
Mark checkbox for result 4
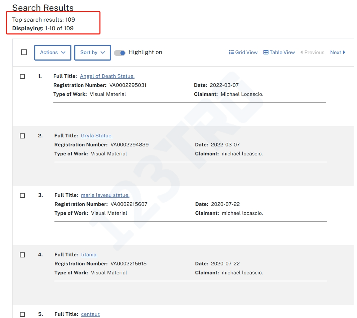[x=22, y=255]
